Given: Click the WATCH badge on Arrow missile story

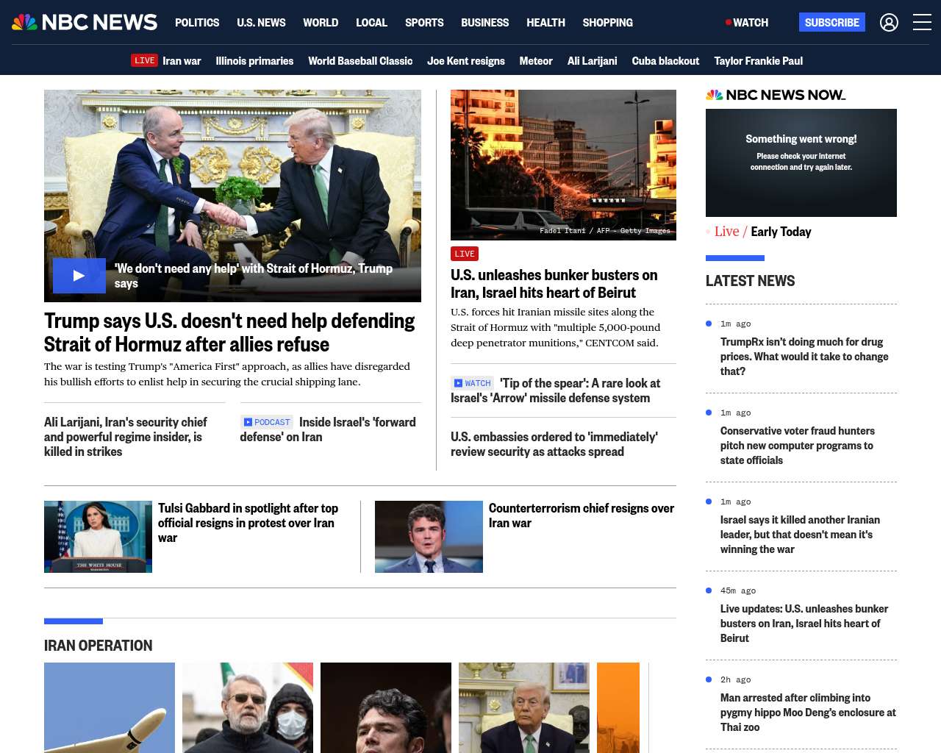Looking at the screenshot, I should click(472, 383).
